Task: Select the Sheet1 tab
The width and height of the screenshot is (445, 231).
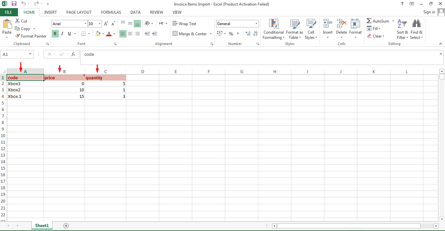Action: (42, 225)
